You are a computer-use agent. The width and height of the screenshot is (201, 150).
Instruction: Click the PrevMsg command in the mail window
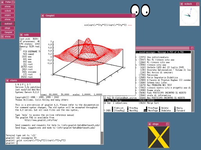133,108
